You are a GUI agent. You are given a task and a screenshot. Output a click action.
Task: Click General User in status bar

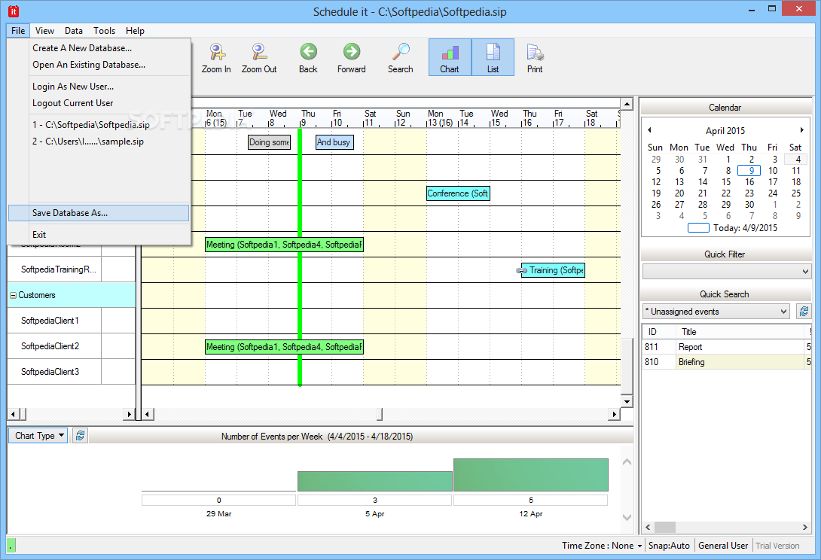723,546
